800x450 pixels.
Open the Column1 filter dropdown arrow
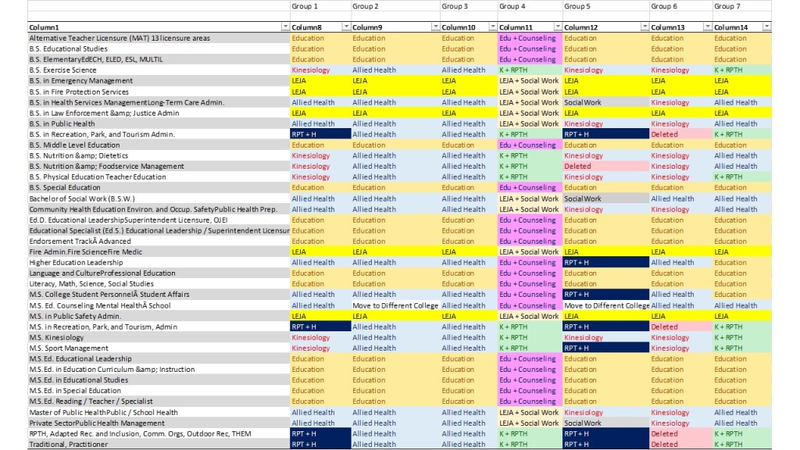point(284,27)
